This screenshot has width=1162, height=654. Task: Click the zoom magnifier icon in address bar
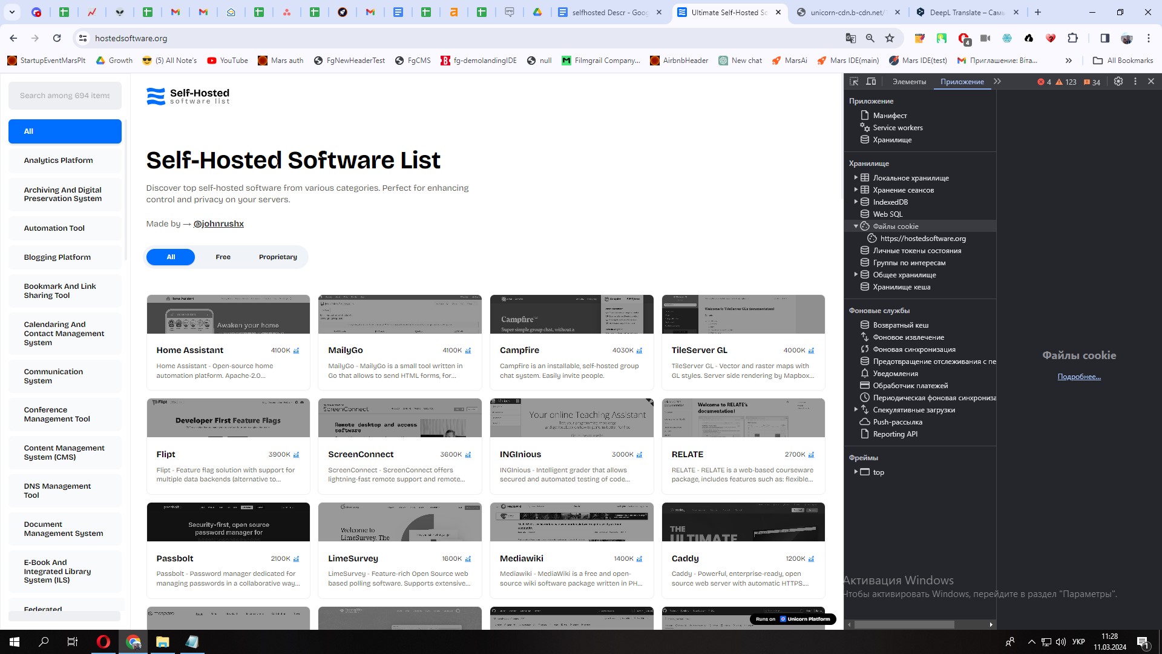point(870,38)
